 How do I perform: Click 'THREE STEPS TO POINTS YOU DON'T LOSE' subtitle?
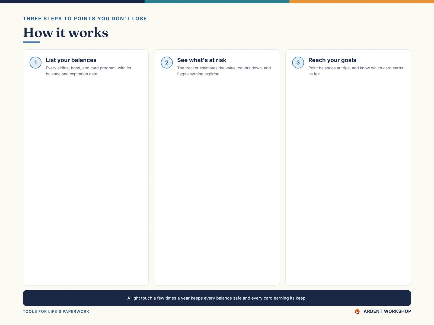[x=85, y=19]
